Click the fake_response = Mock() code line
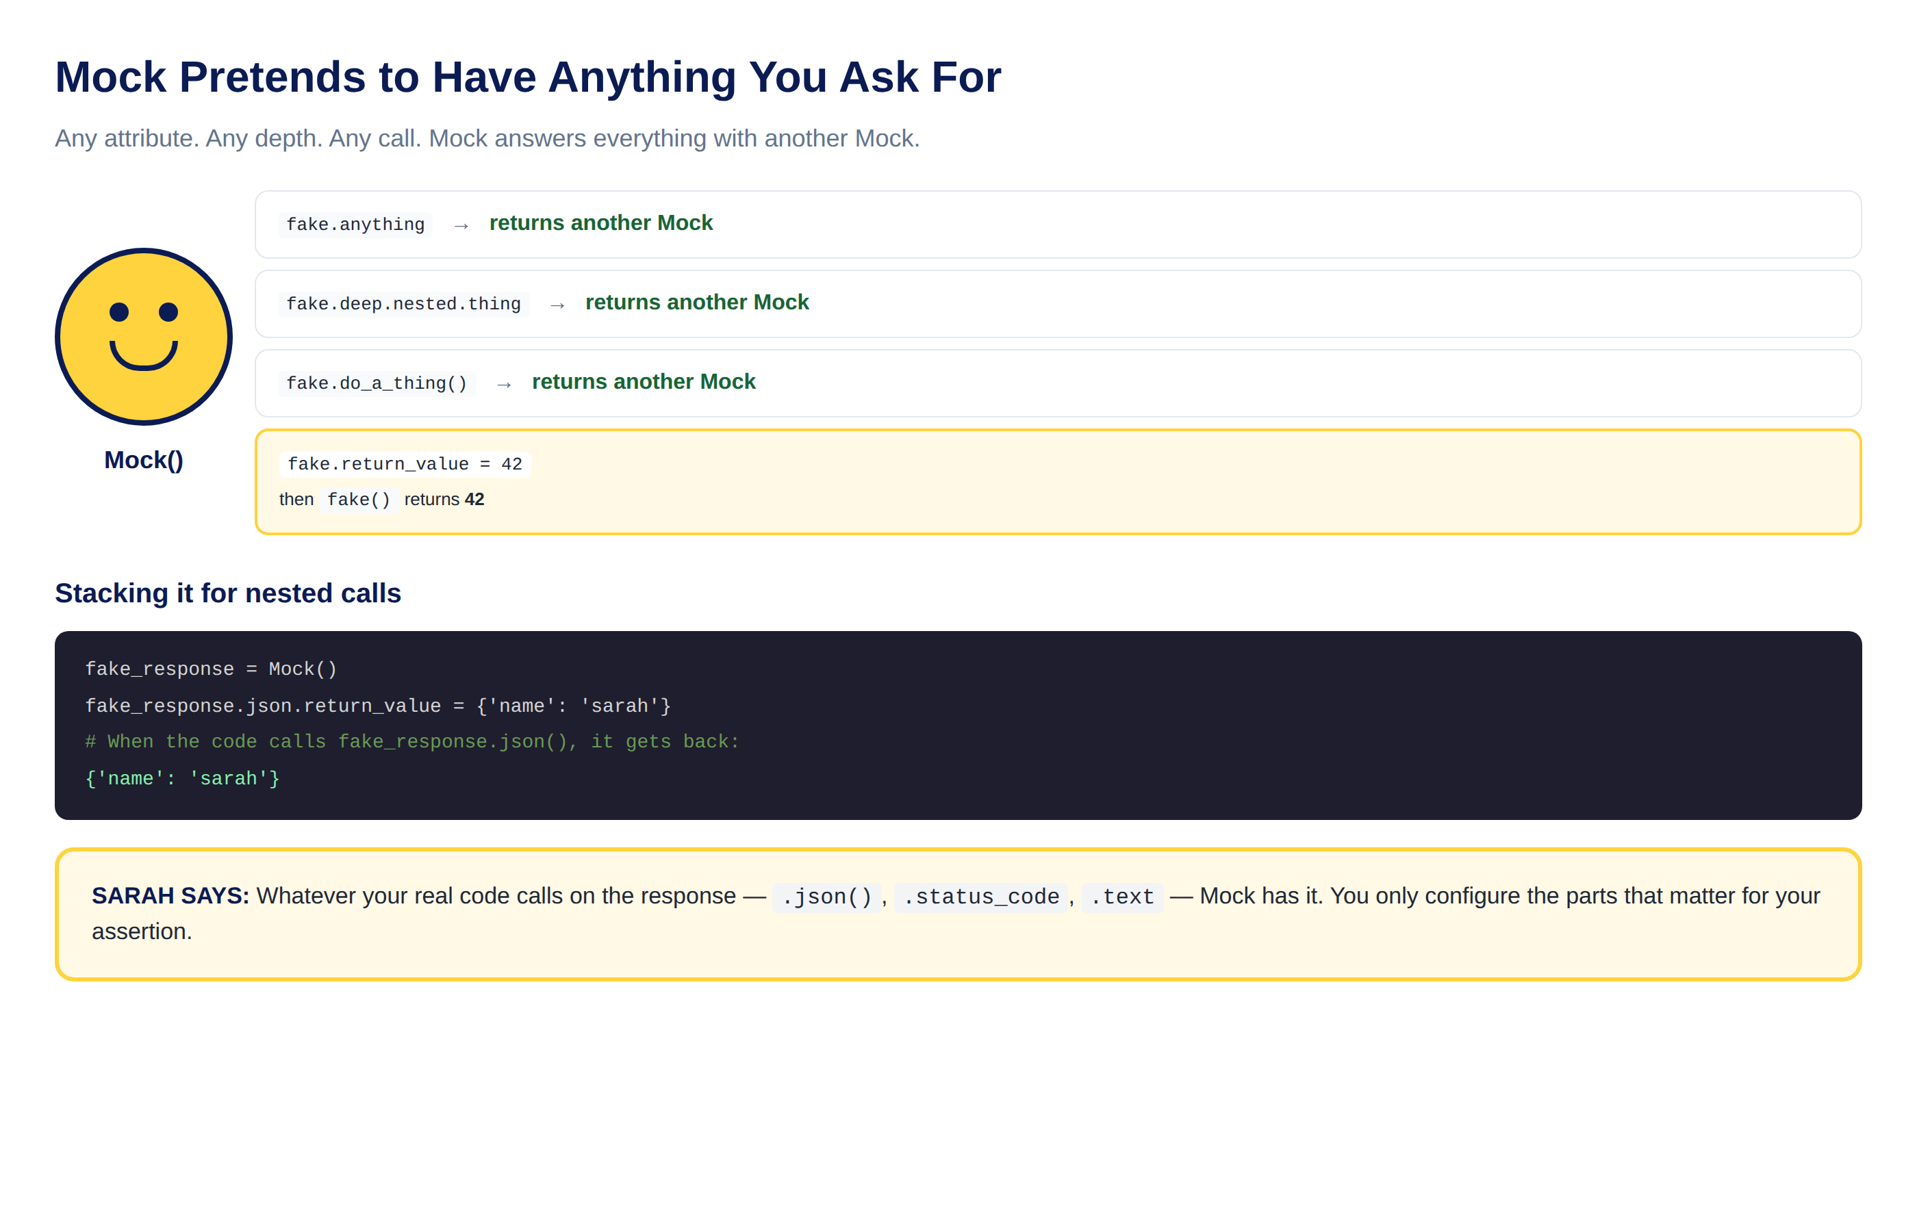The image size is (1917, 1232). click(x=212, y=669)
